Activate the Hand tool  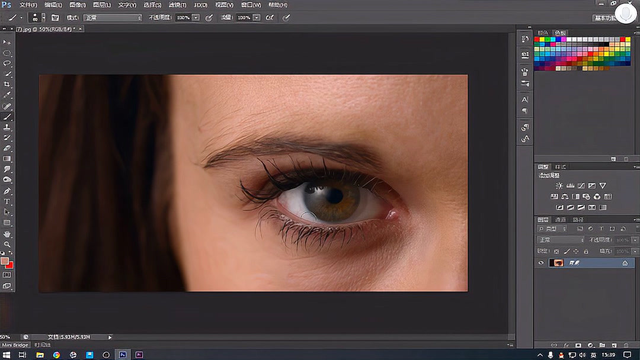(x=8, y=234)
